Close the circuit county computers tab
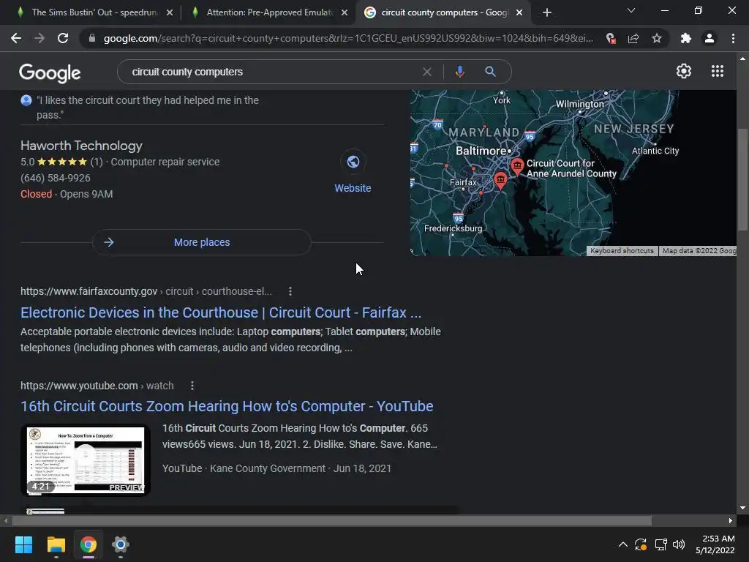This screenshot has width=749, height=562. (519, 12)
